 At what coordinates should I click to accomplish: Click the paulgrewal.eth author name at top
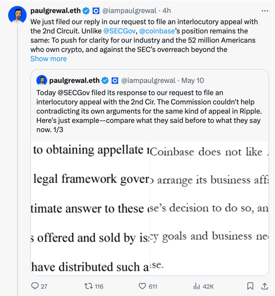coord(56,11)
